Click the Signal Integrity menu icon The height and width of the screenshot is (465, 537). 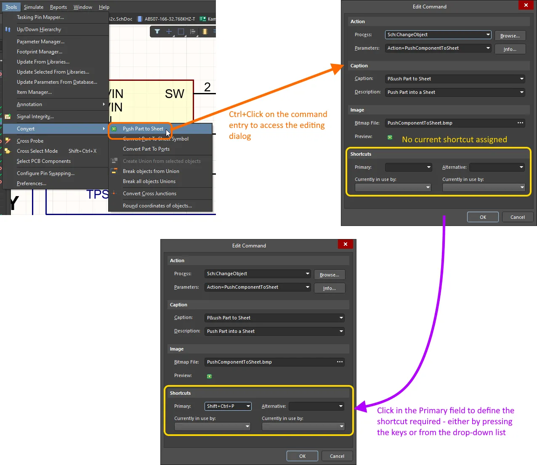[x=8, y=117]
